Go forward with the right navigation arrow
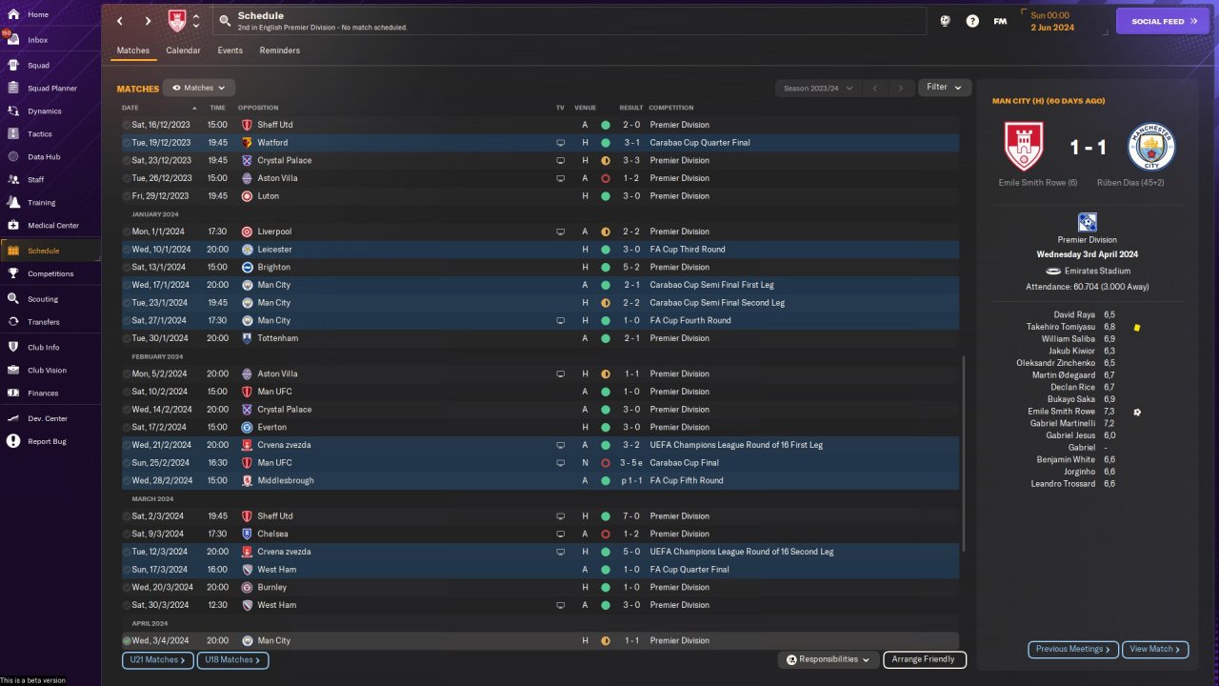1219x686 pixels. tap(148, 21)
